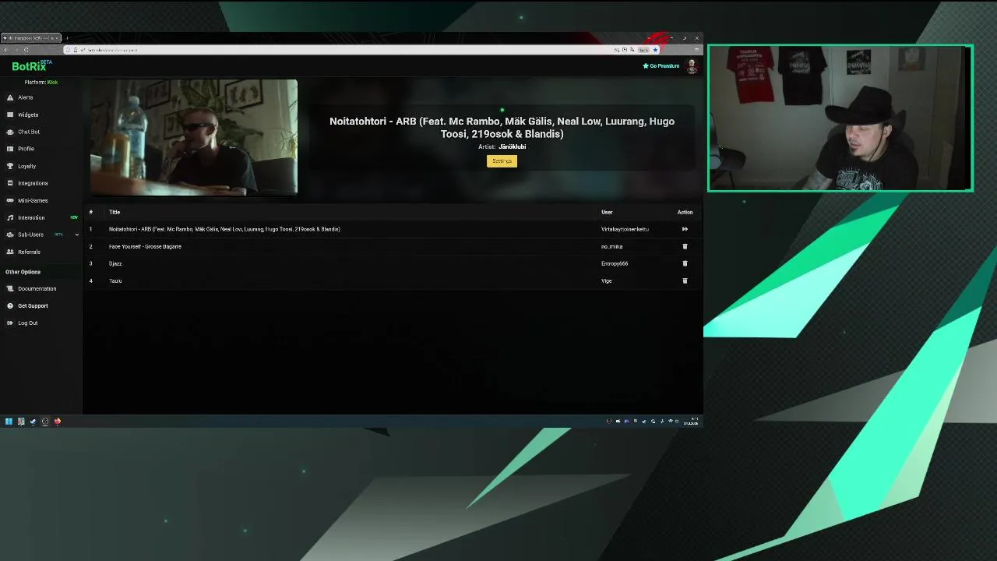Skip the current Noitatohtori song
Screen dimensions: 997x561
(x=685, y=229)
